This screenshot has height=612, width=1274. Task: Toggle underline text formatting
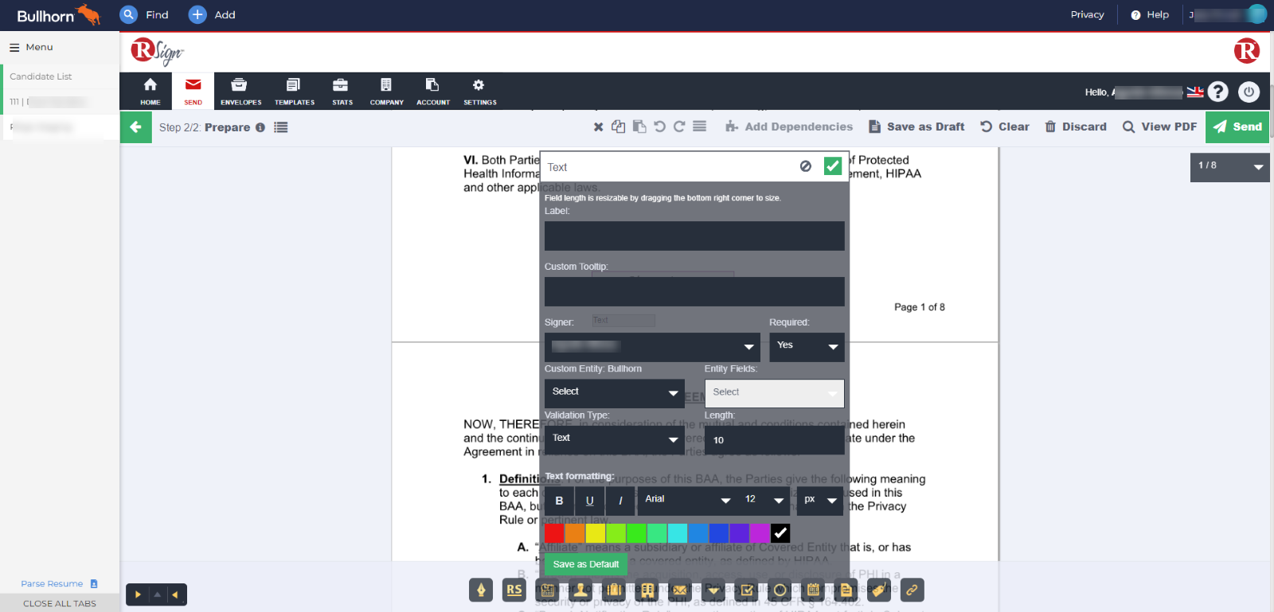pos(590,501)
